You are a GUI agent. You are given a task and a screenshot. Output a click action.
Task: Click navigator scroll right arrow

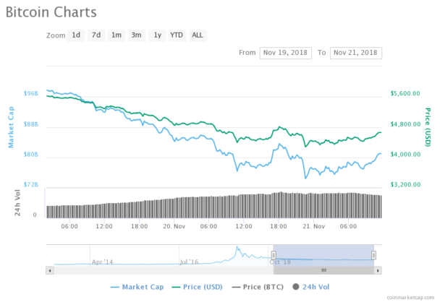click(378, 270)
